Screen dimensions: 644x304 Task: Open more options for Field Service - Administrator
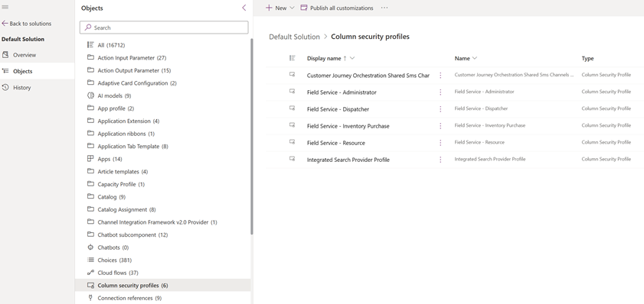(440, 92)
